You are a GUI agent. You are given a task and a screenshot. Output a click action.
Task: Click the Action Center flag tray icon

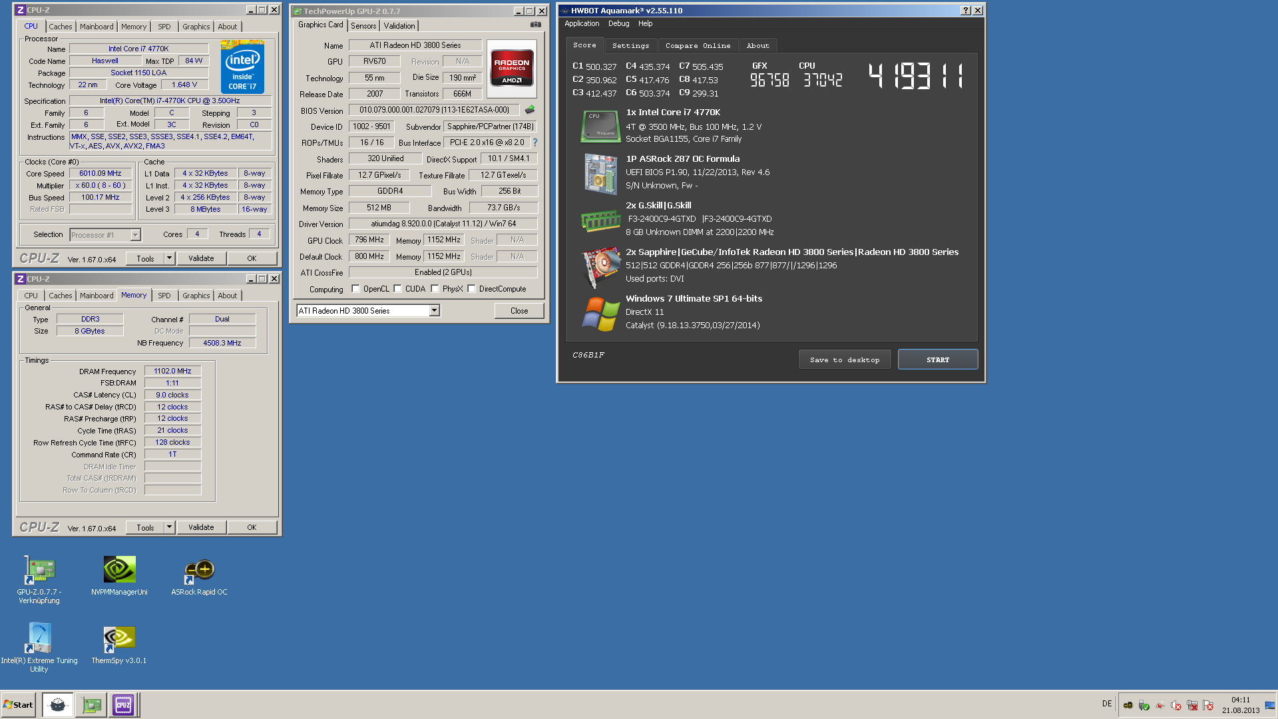coord(1208,705)
